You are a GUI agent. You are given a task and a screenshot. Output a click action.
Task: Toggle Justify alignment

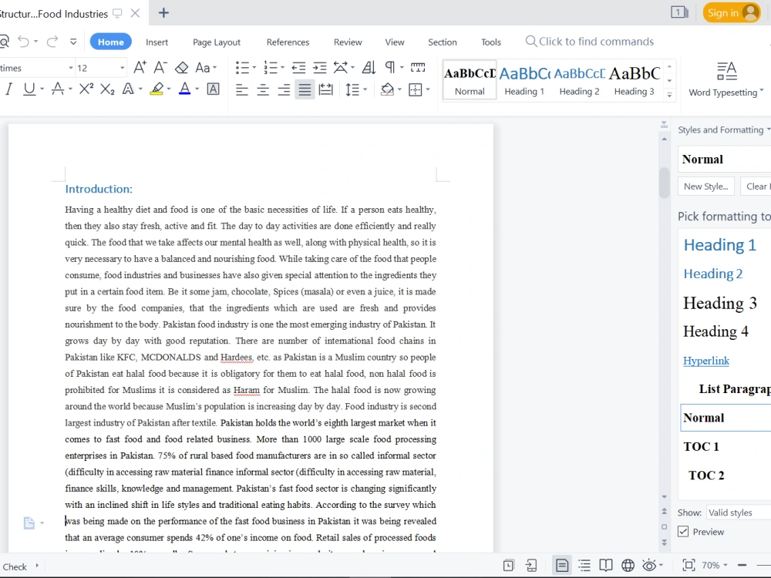305,89
